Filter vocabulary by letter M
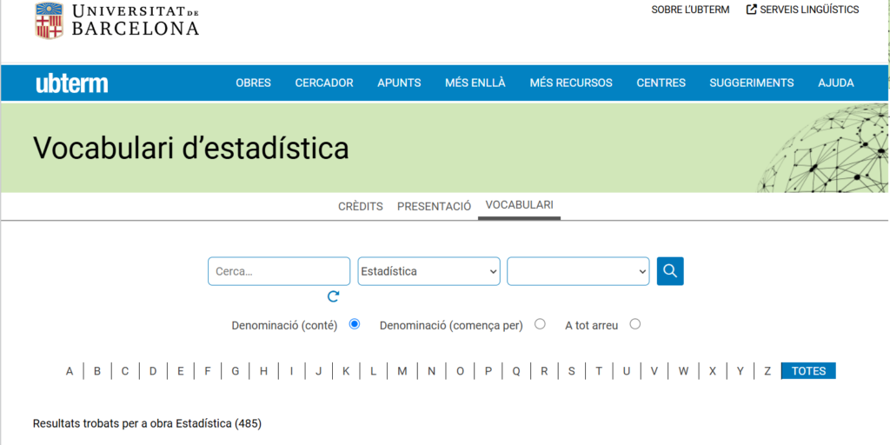 (x=402, y=371)
